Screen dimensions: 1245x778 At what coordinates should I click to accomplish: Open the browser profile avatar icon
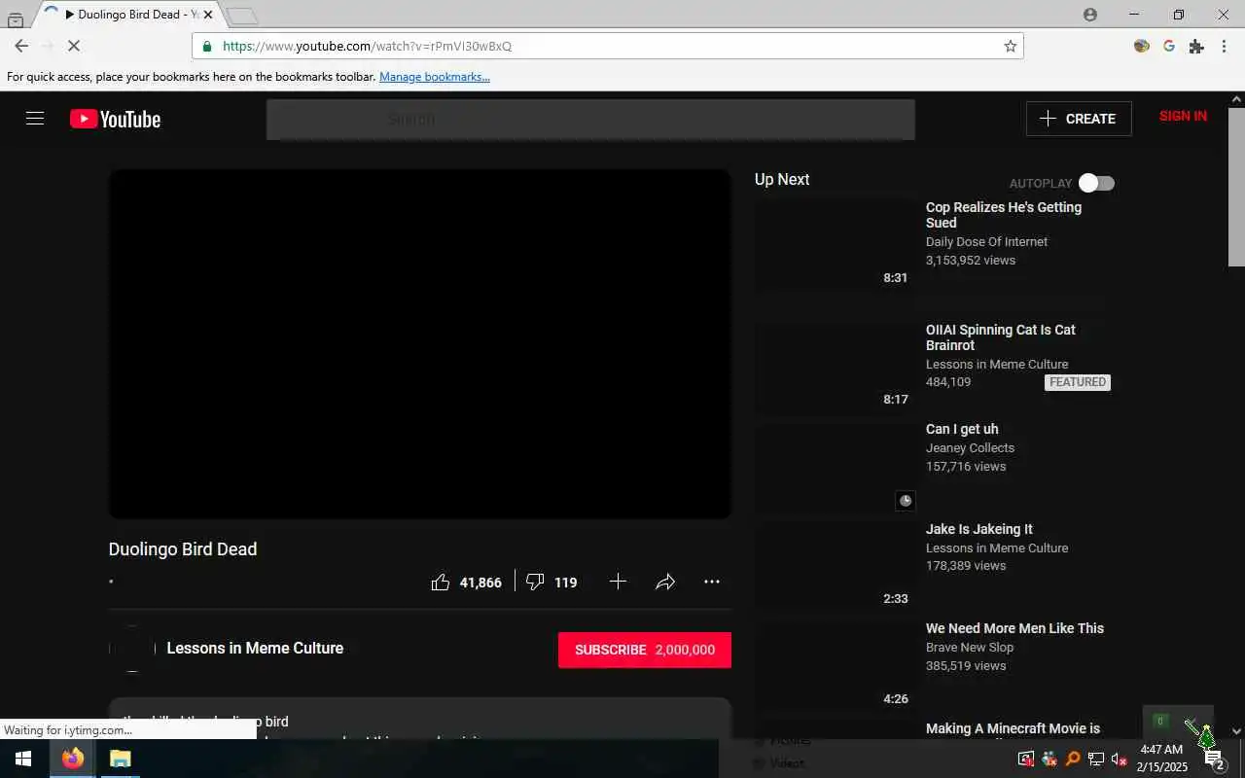(1089, 15)
